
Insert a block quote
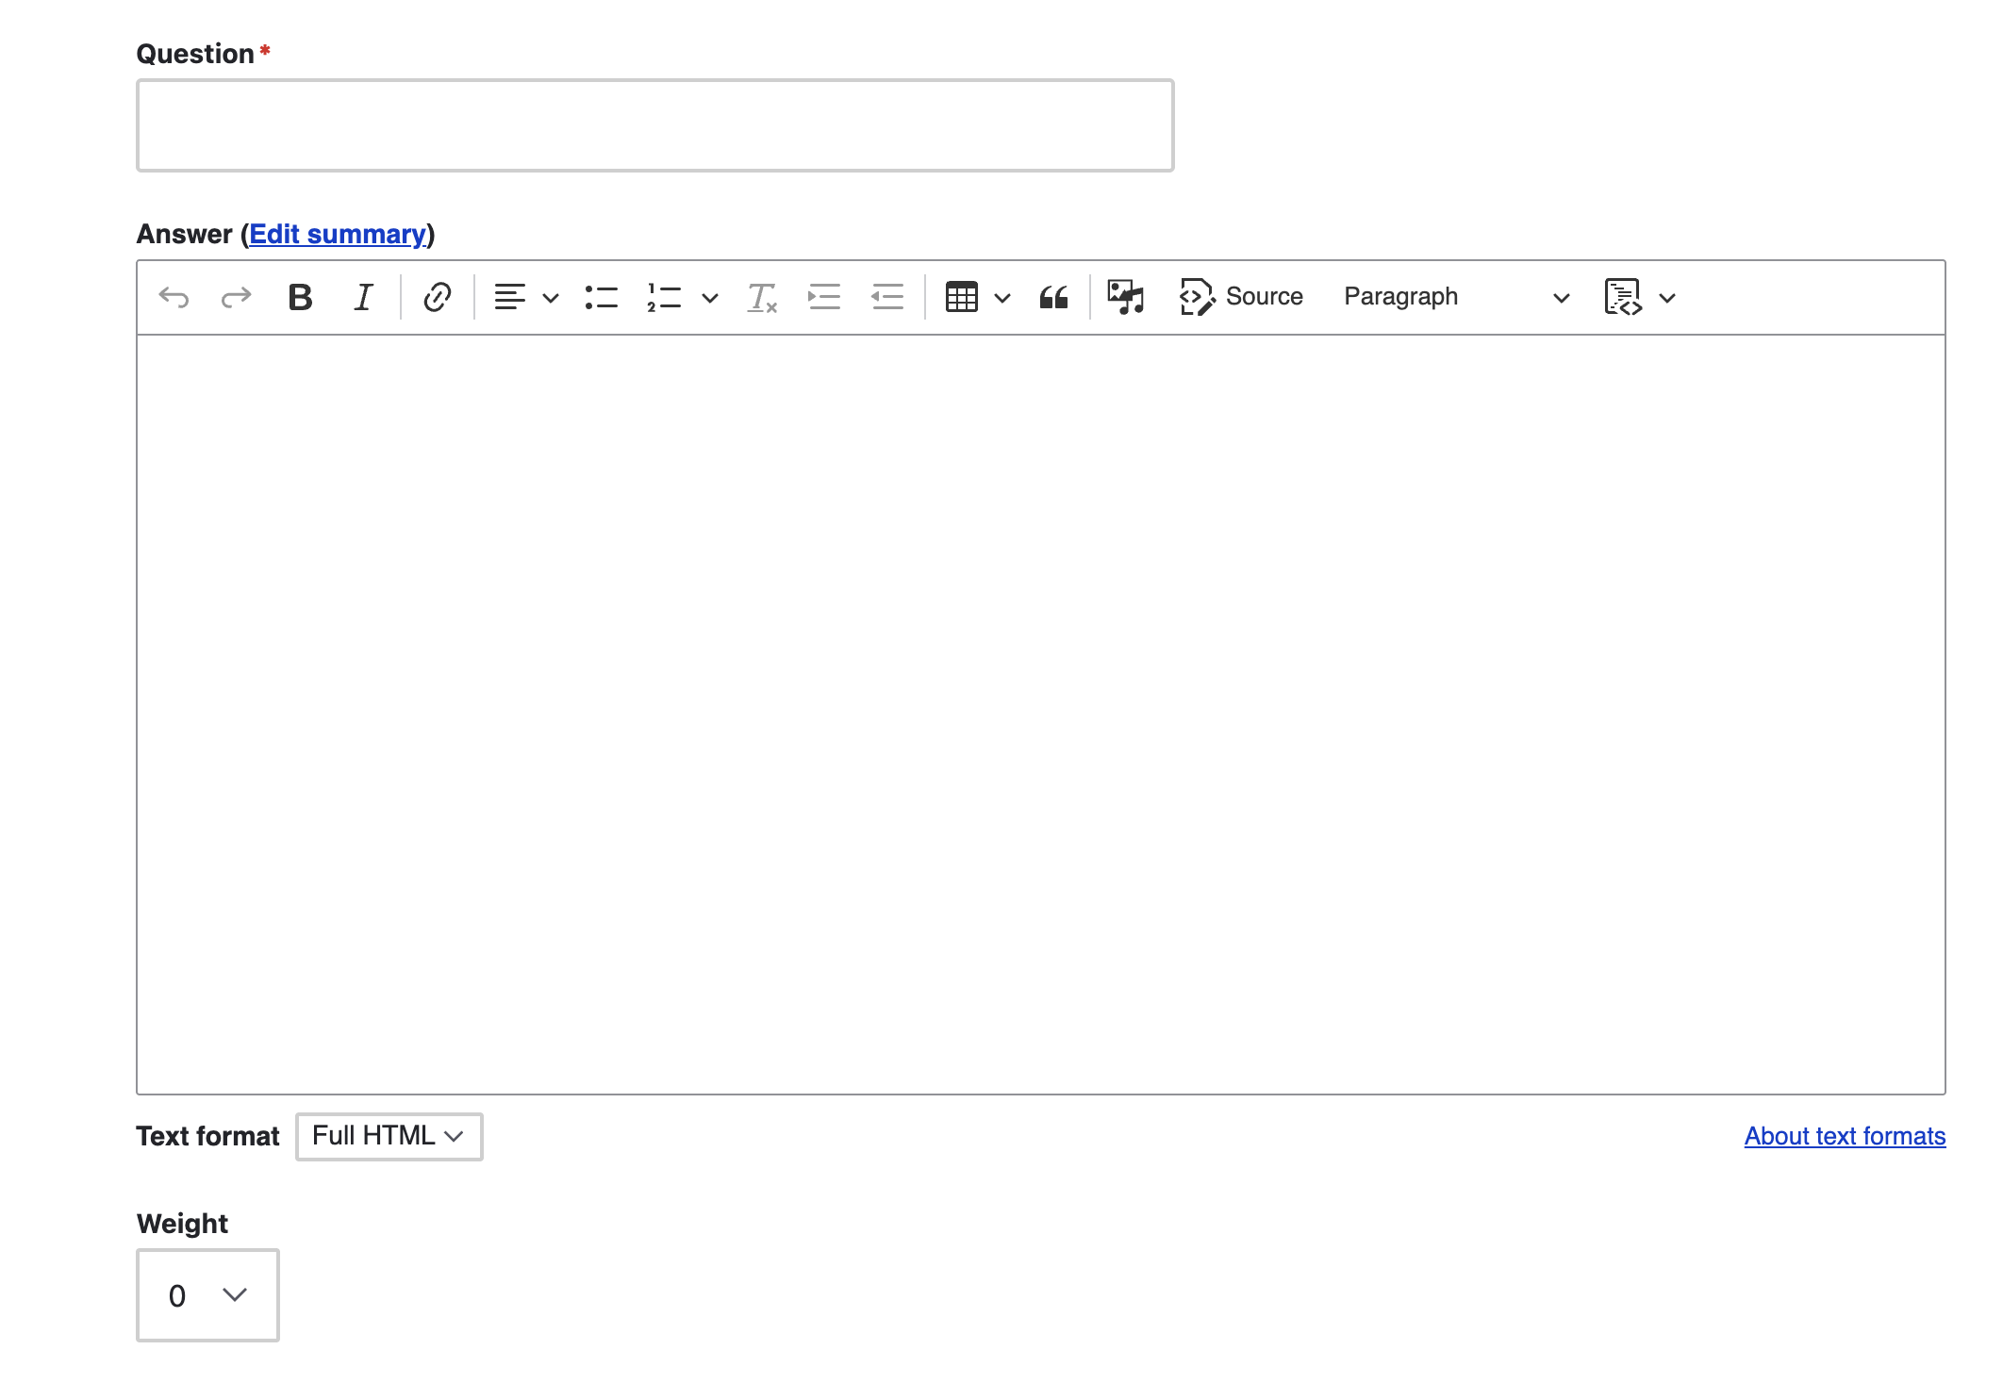point(1055,297)
